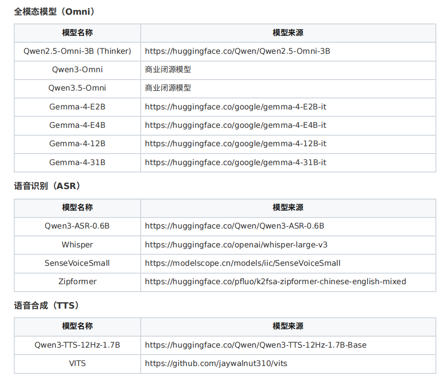Select the Qwen3-ASR-0.6B name cell
This screenshot has width=446, height=378.
coord(77,226)
